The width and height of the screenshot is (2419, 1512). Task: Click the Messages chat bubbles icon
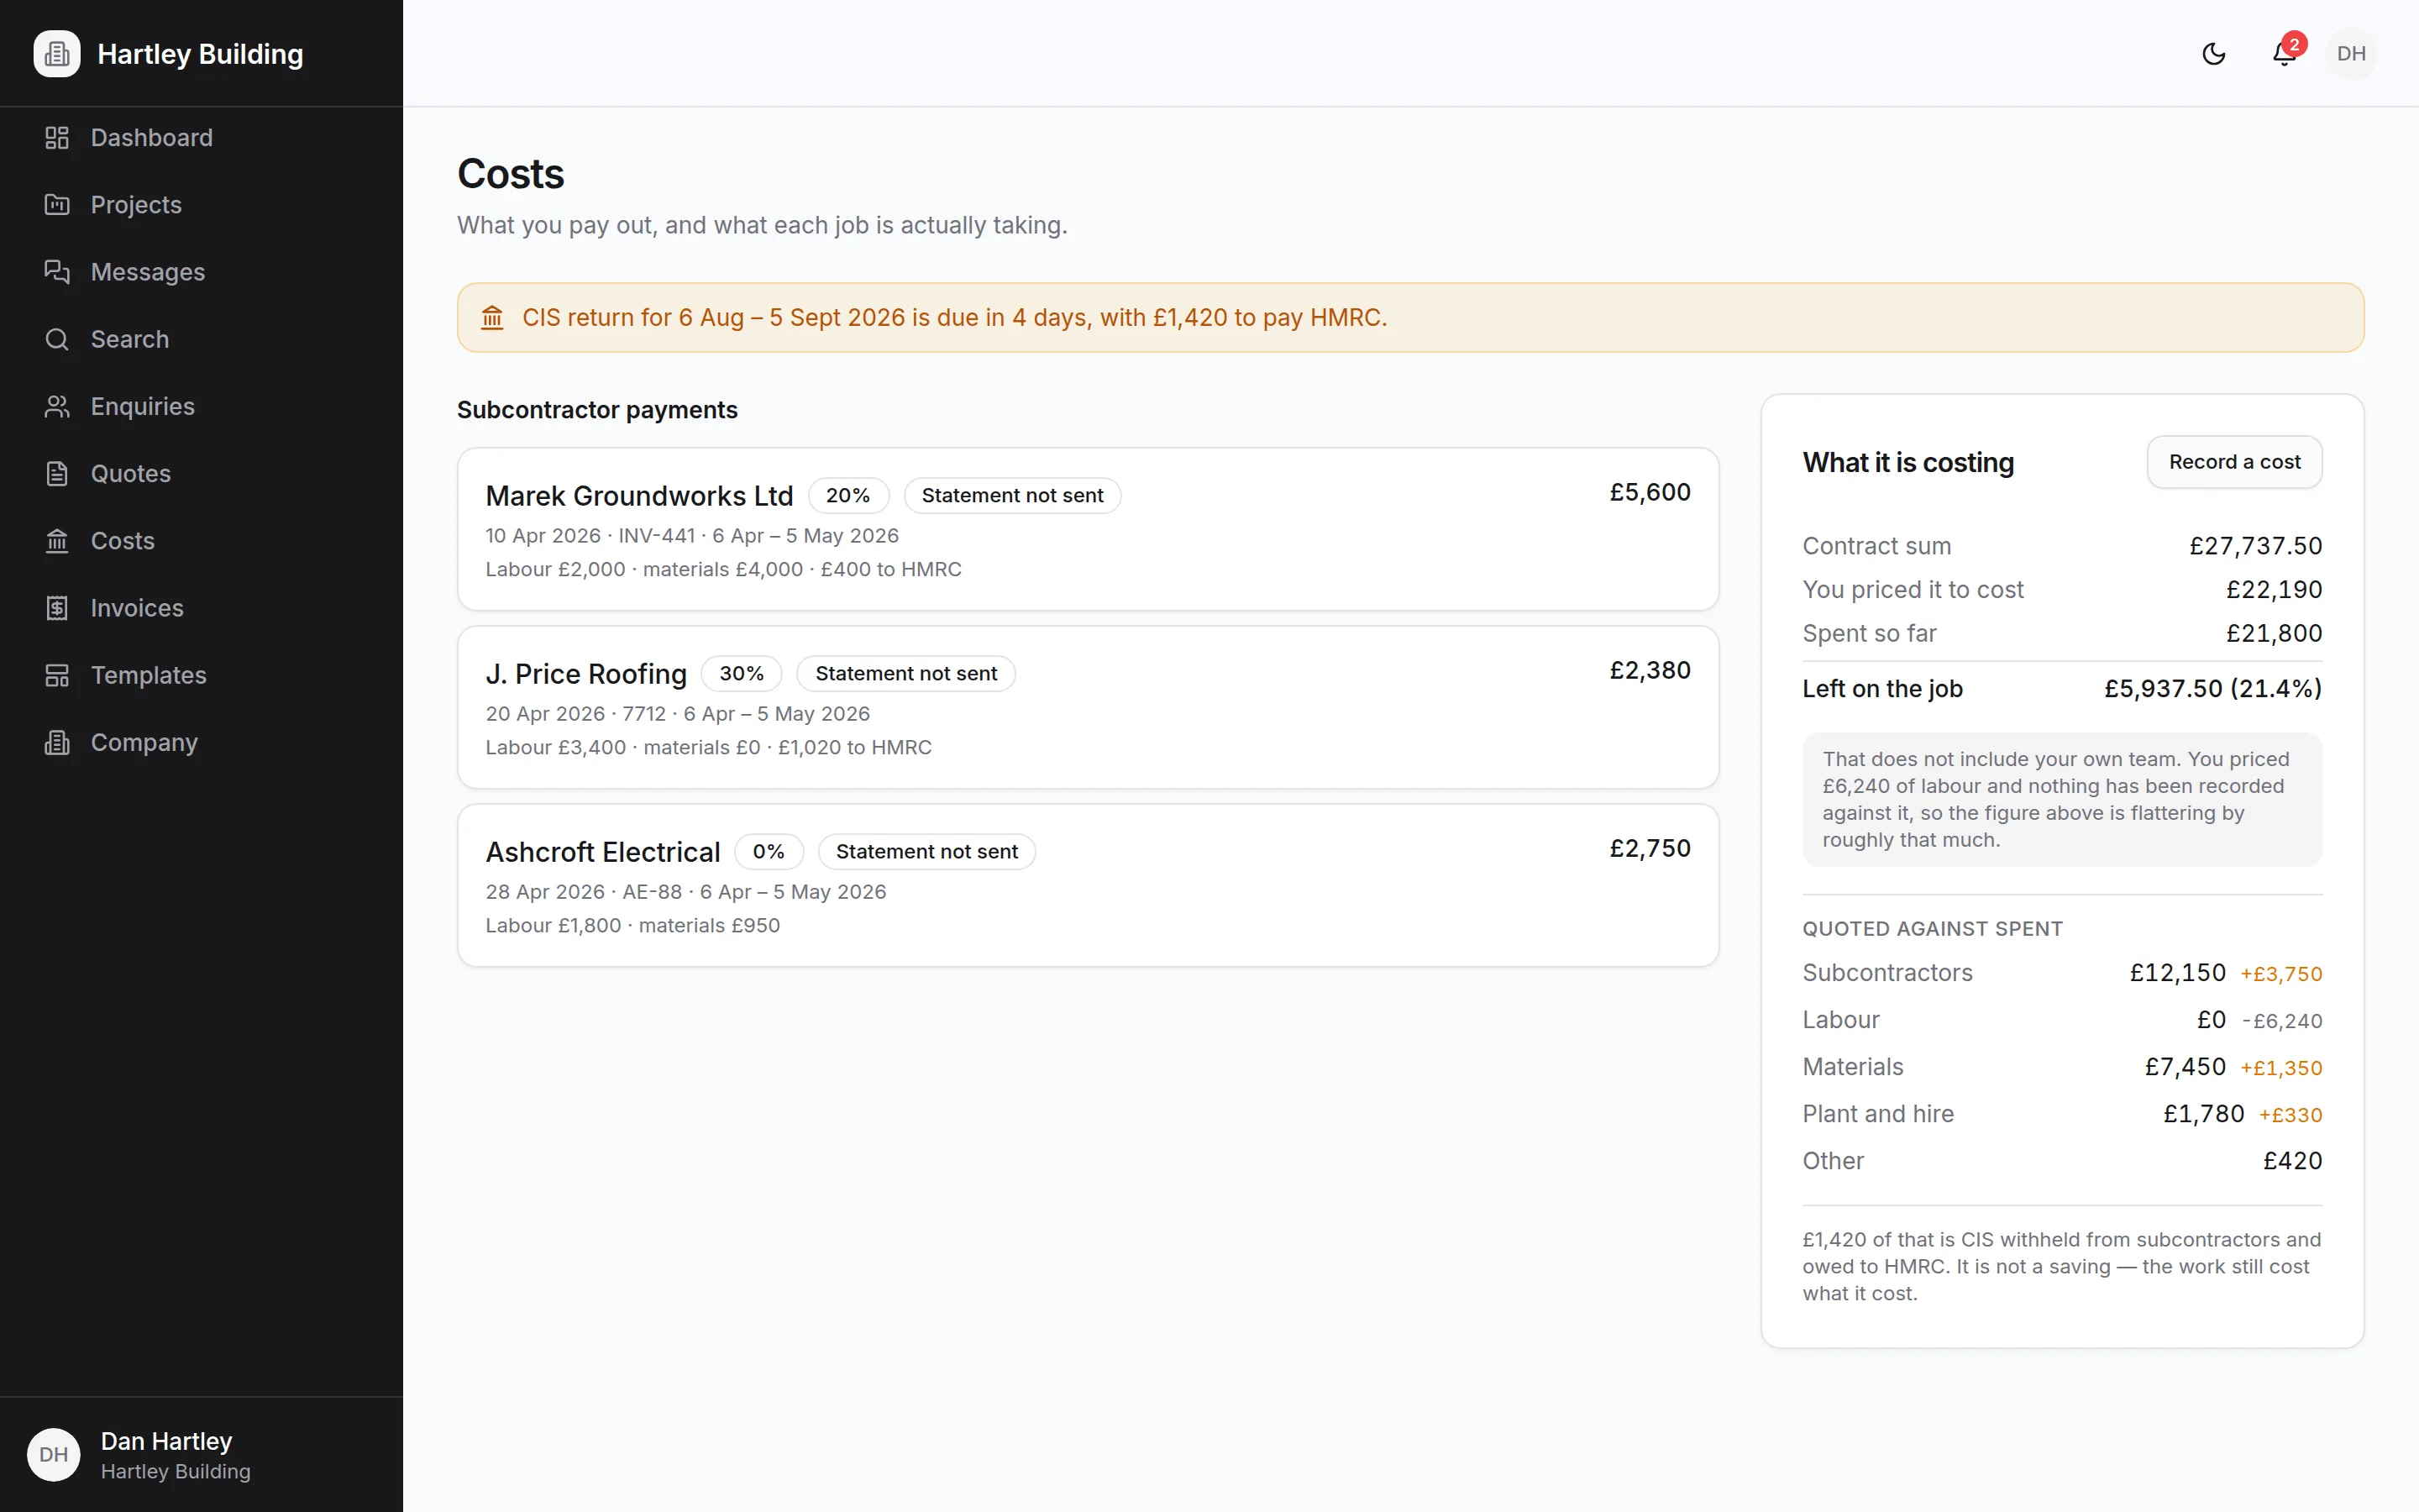click(x=57, y=272)
